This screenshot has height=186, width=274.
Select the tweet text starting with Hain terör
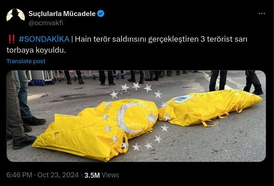point(127,44)
